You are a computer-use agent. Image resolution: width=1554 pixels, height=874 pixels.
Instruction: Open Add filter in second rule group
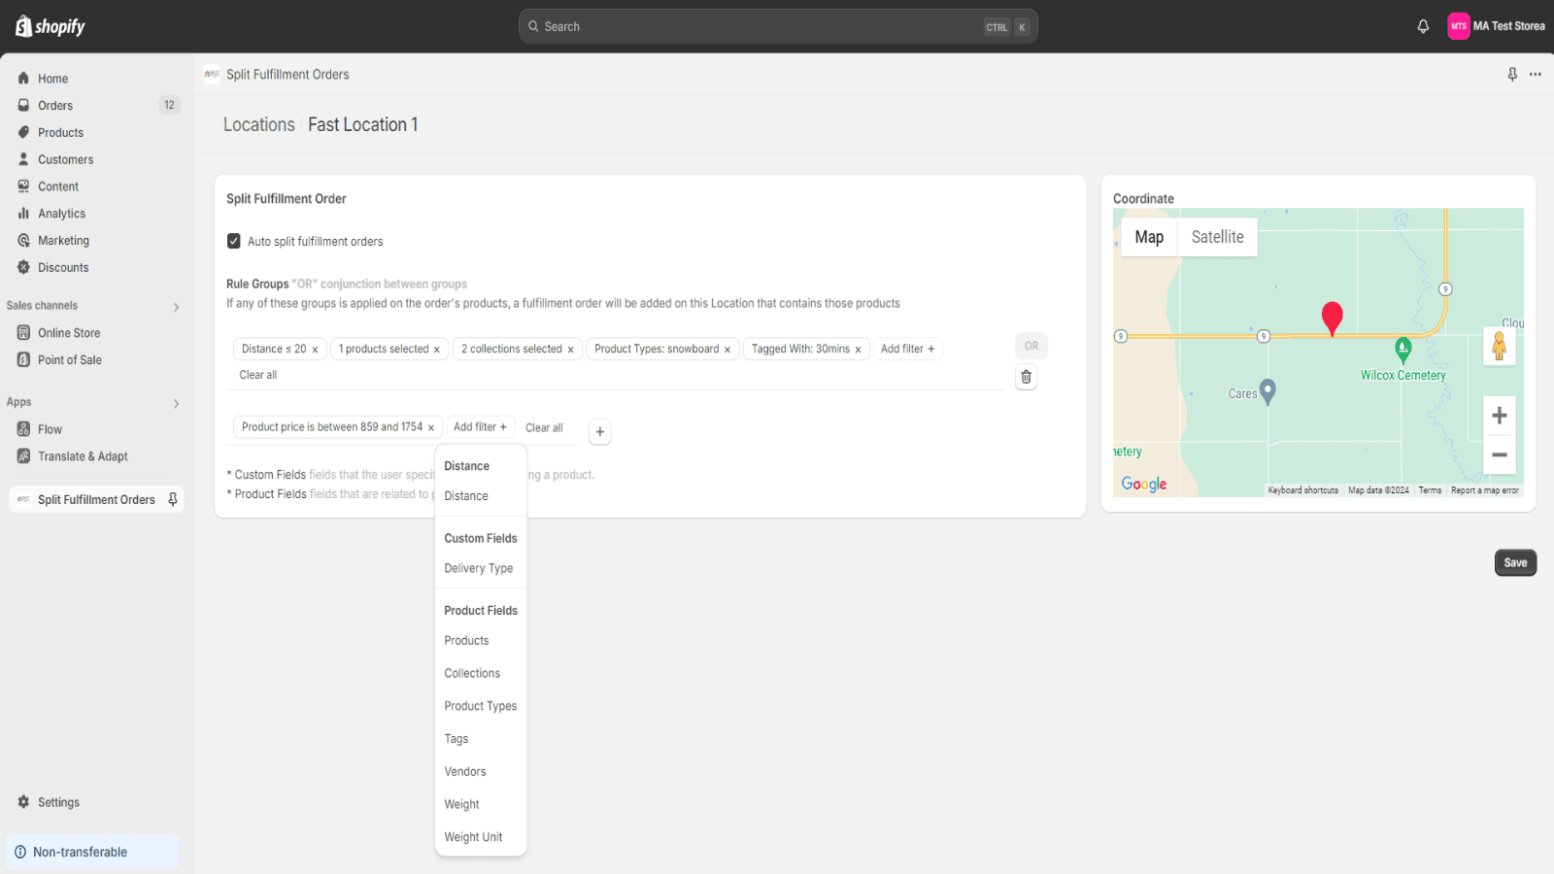(x=480, y=427)
